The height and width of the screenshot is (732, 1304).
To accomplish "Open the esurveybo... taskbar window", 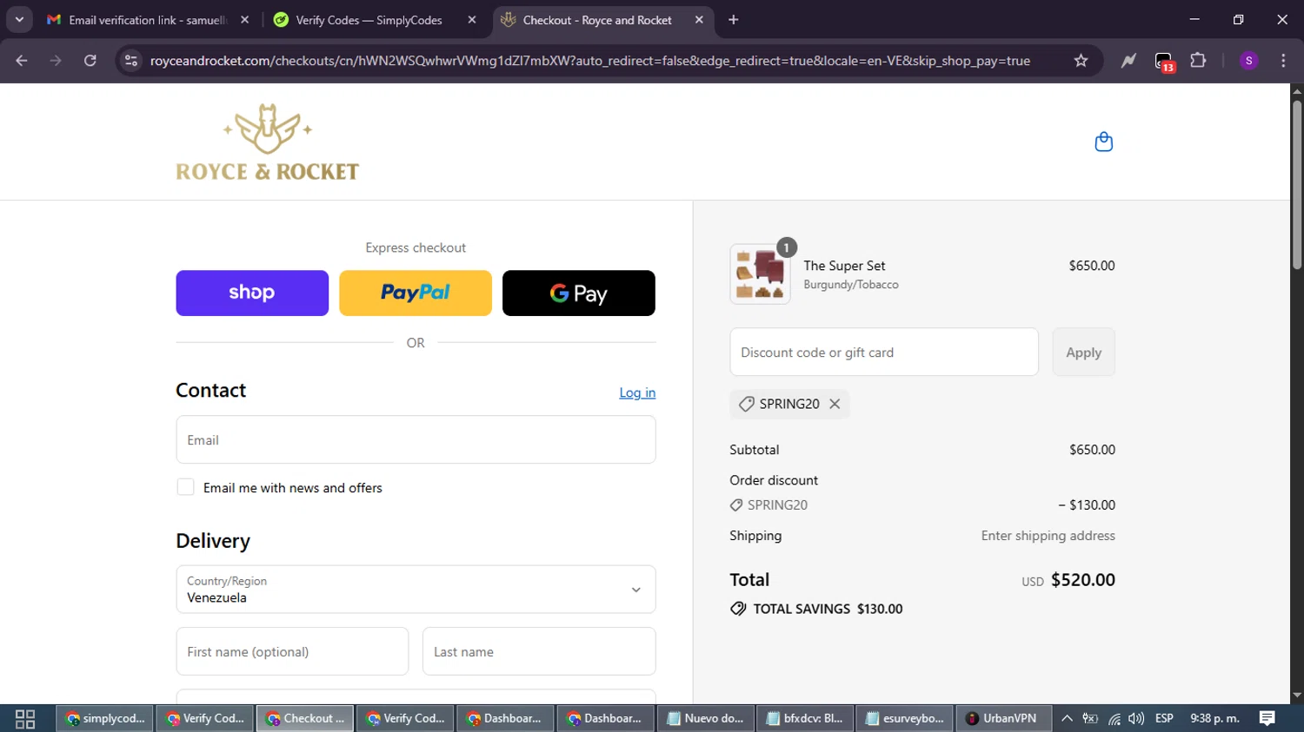I will tap(906, 718).
